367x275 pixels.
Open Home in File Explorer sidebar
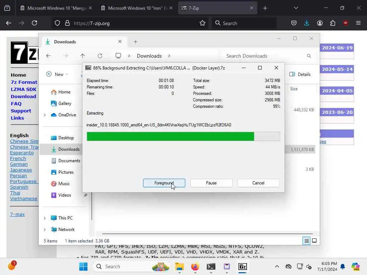[x=61, y=92]
